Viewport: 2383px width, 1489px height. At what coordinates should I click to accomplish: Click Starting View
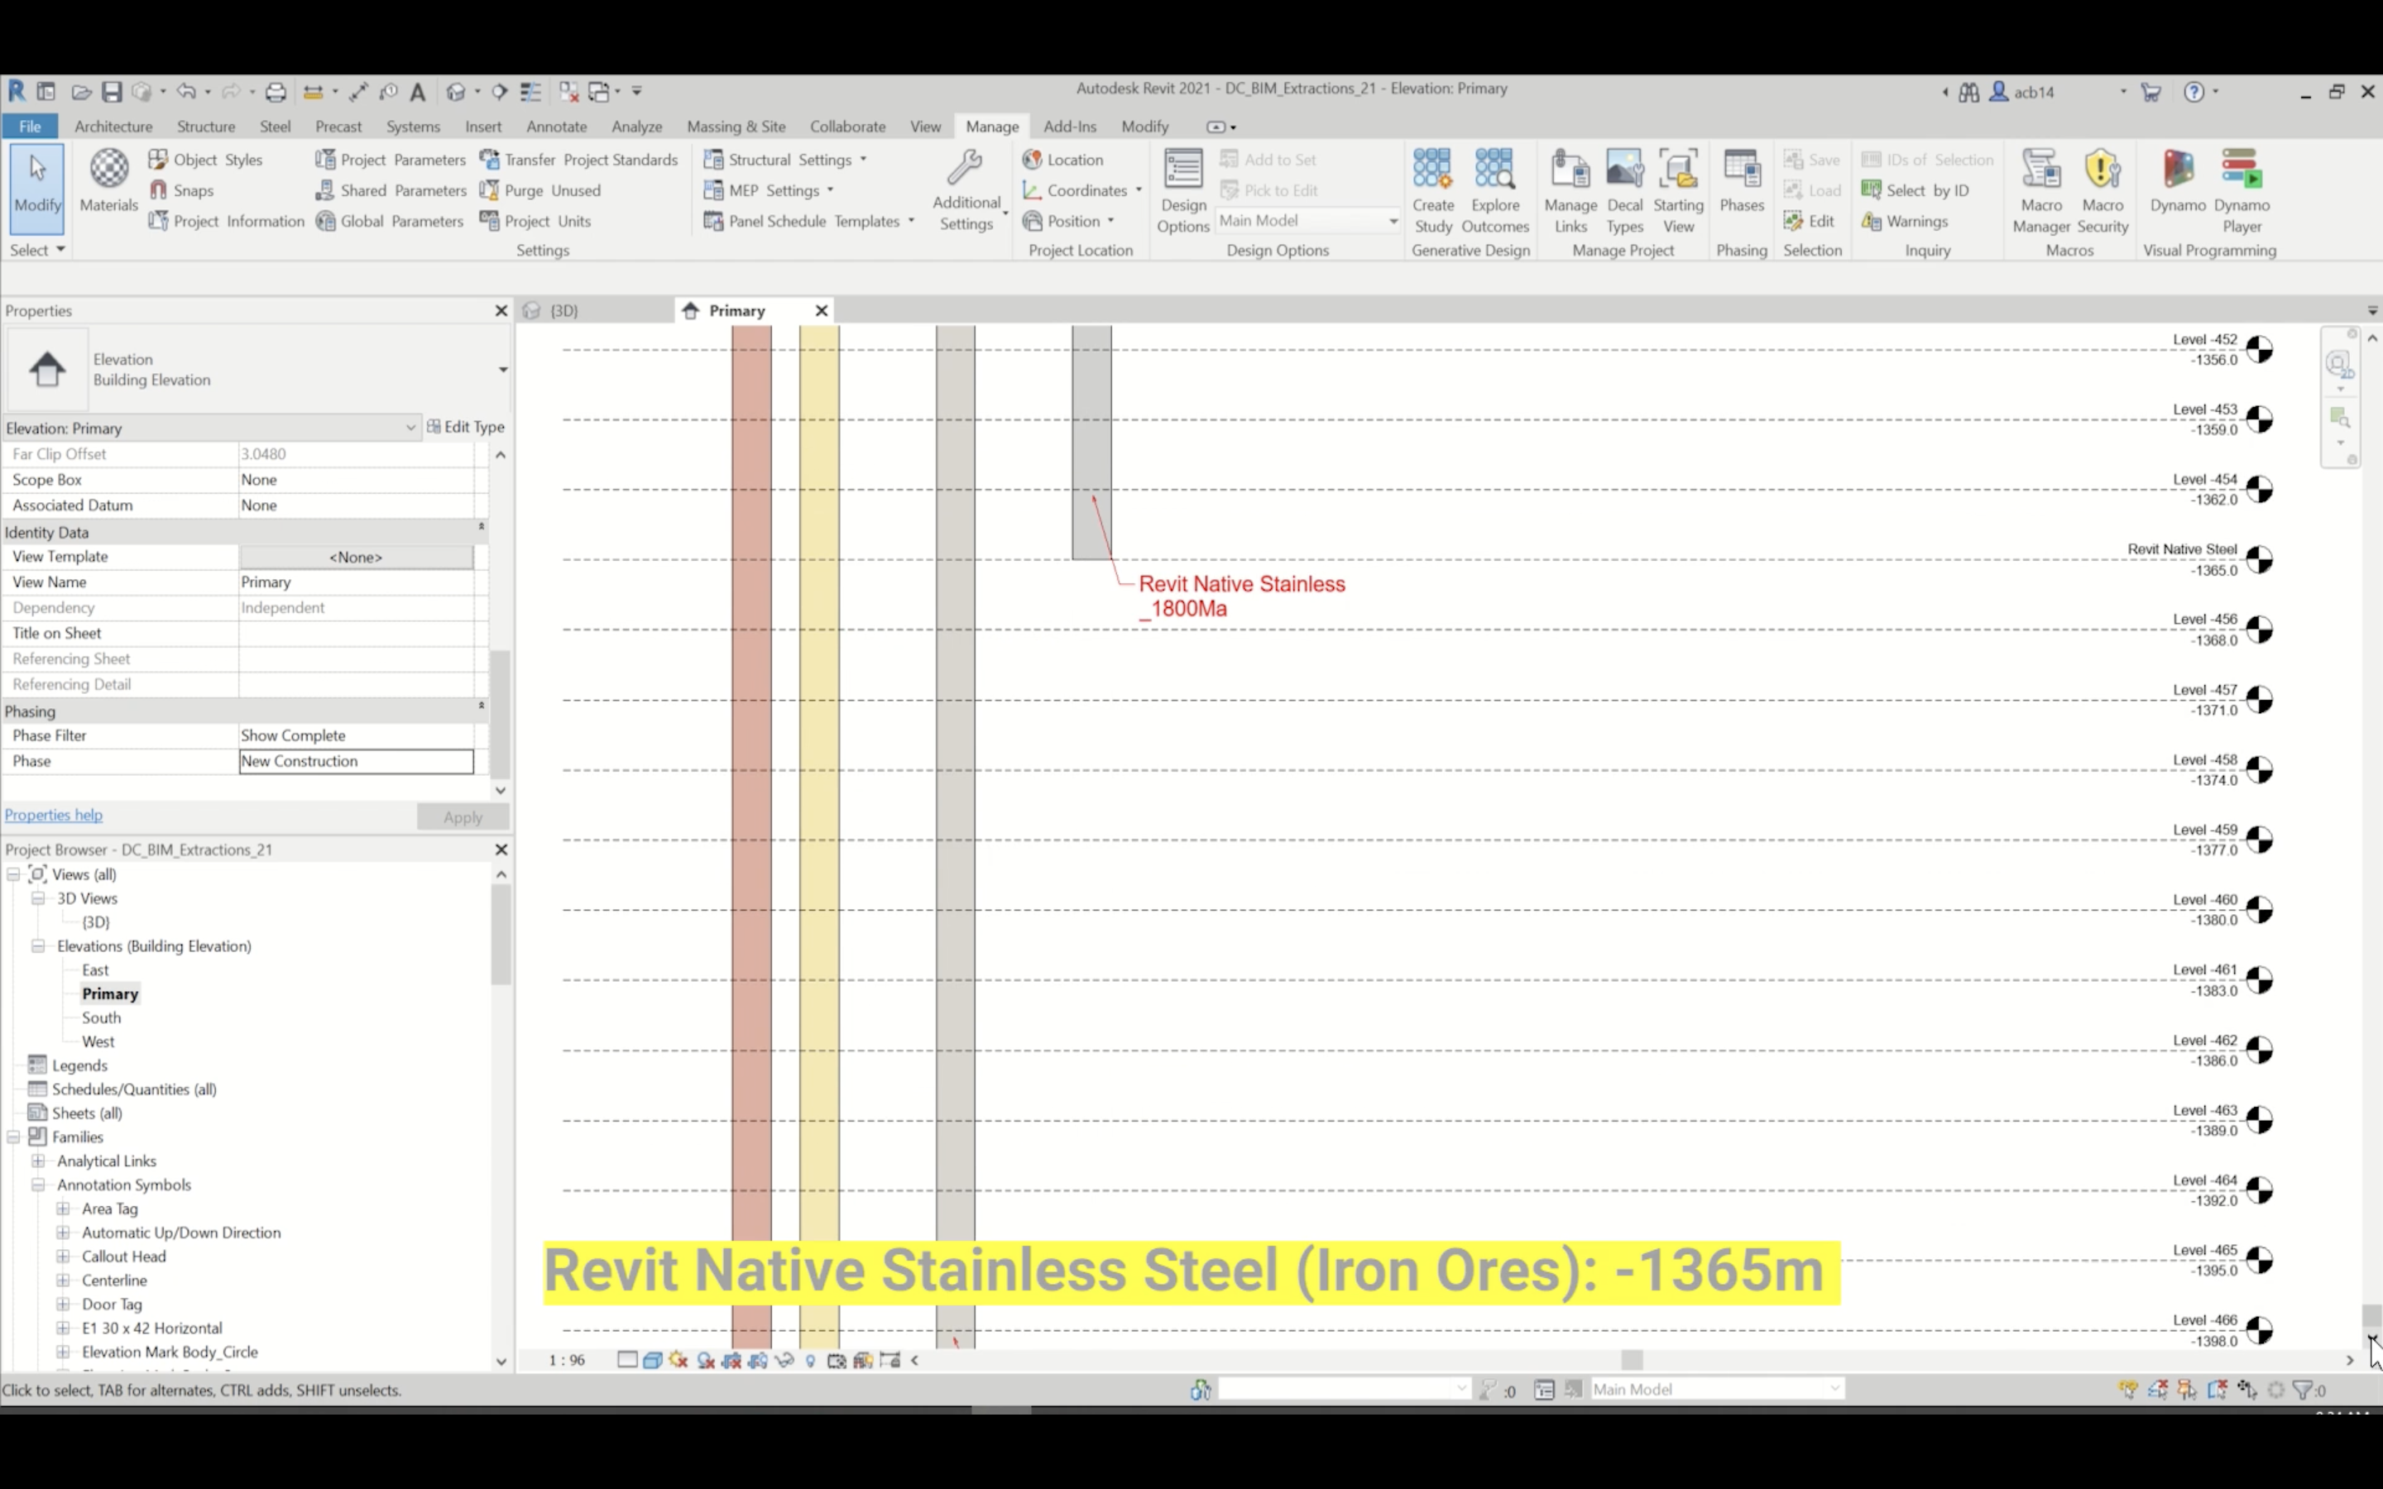(1678, 191)
